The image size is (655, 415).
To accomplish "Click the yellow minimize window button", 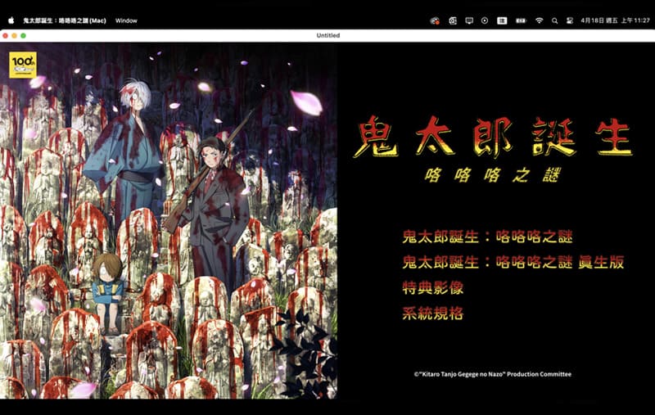I will (x=14, y=35).
